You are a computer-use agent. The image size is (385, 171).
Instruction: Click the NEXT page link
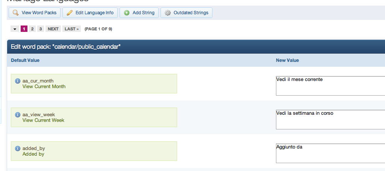click(x=53, y=29)
